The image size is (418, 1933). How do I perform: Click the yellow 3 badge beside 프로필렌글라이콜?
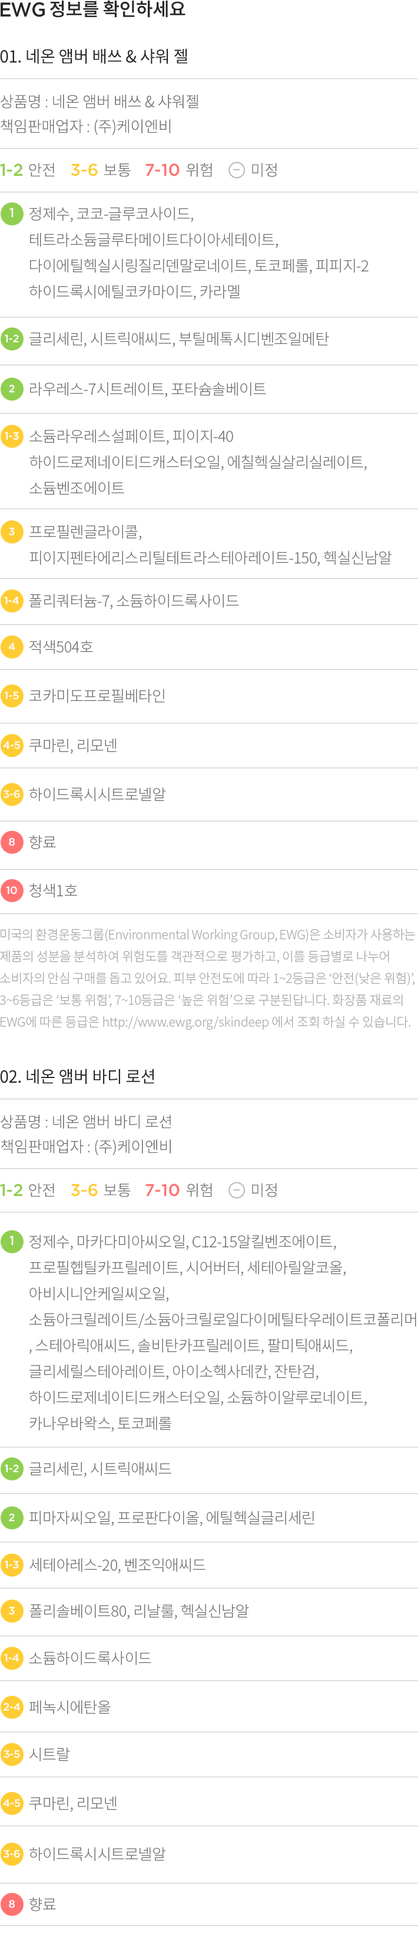click(x=11, y=531)
